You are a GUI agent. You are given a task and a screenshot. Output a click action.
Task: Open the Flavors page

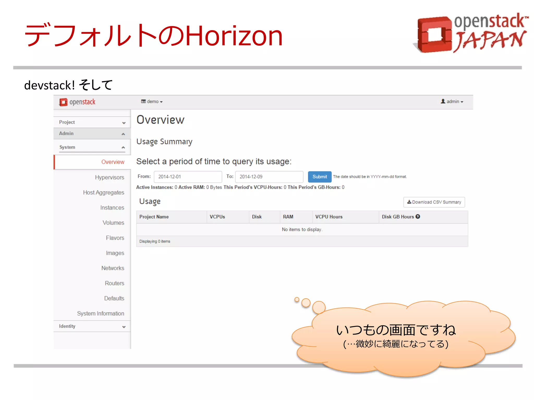tap(115, 238)
